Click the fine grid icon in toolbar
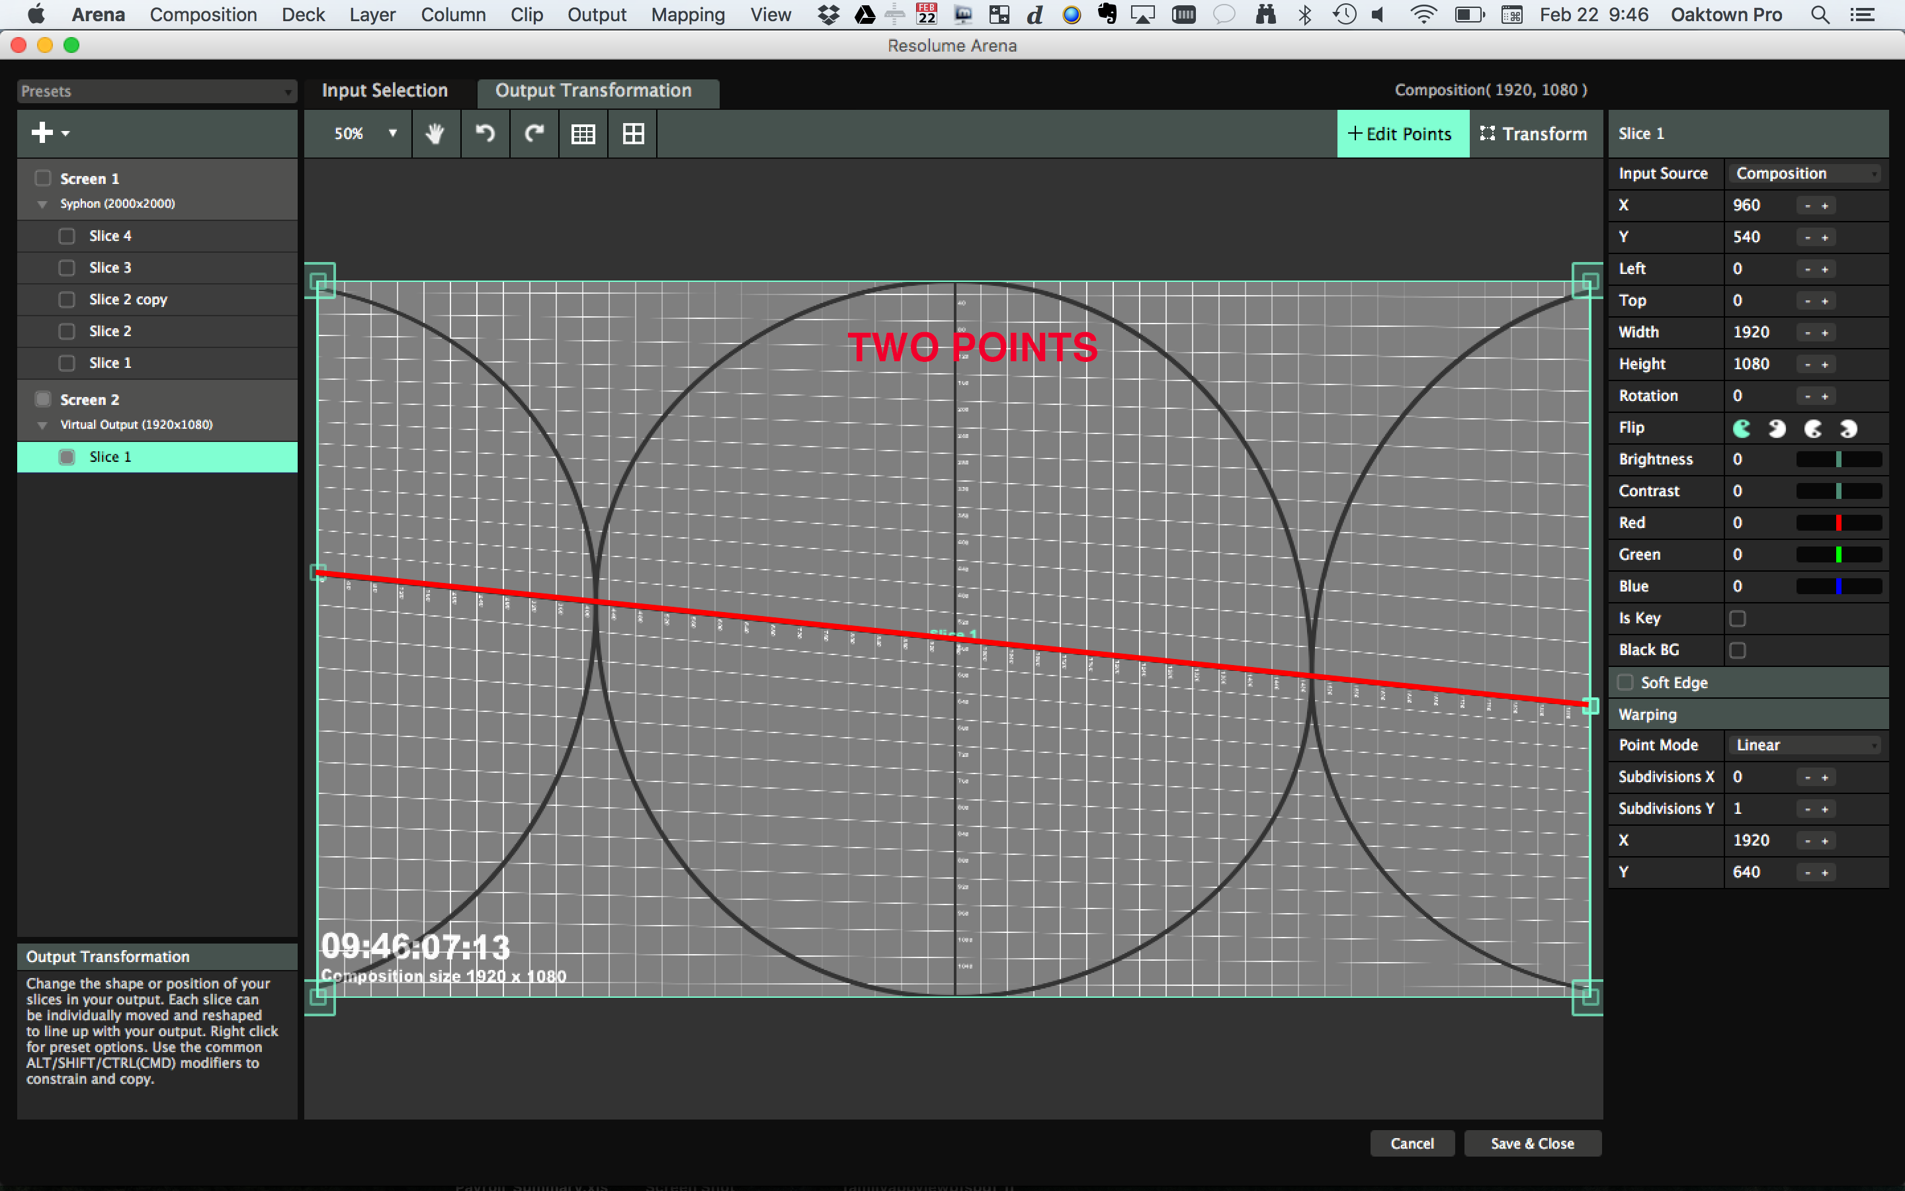This screenshot has height=1191, width=1905. (x=583, y=134)
